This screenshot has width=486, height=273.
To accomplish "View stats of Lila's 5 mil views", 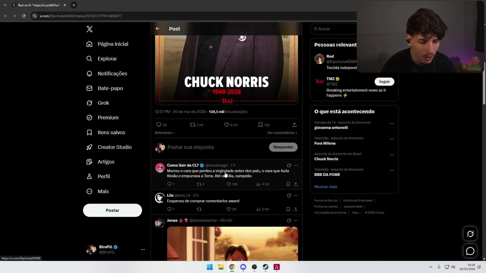I will coord(262,209).
